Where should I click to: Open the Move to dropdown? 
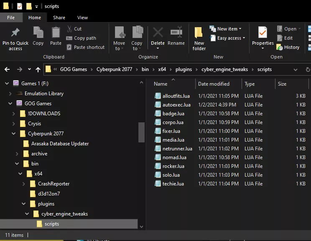(119, 38)
